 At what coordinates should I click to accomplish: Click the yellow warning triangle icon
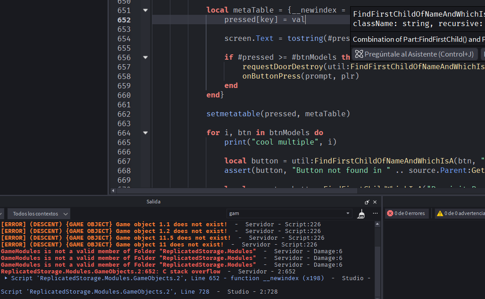tap(440, 214)
